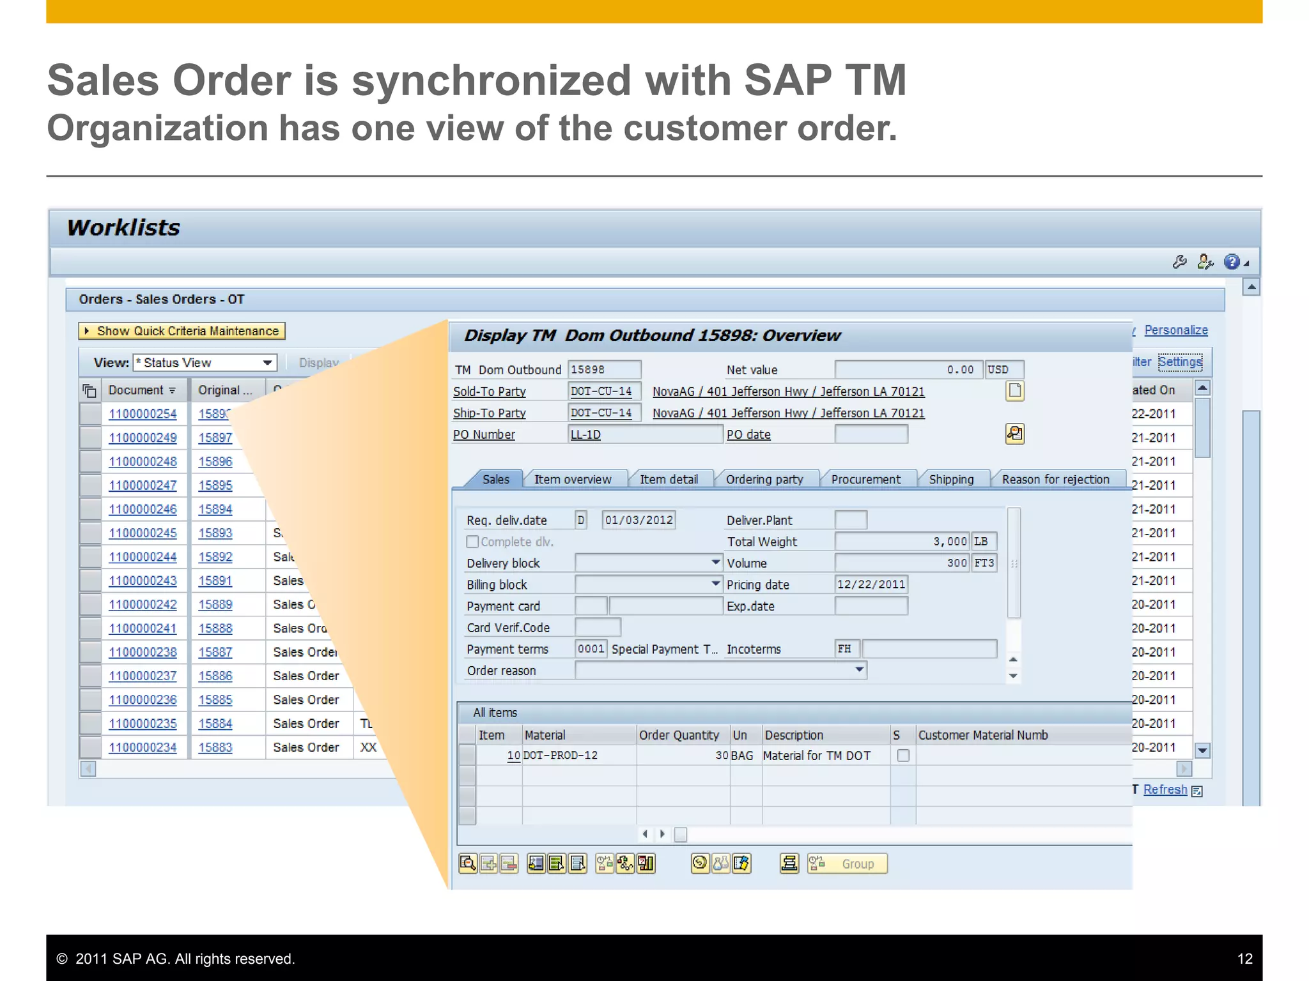
Task: Select row checkbox for document 1100000254
Action: (90, 414)
